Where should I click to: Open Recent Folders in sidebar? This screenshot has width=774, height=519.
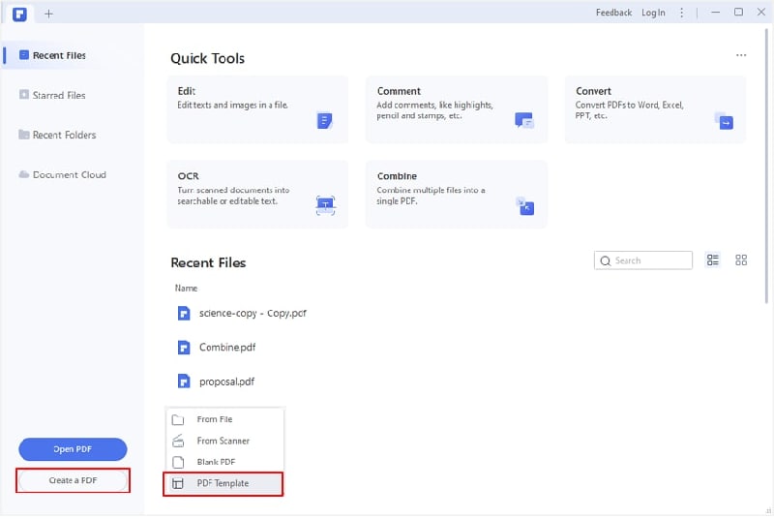coord(64,135)
